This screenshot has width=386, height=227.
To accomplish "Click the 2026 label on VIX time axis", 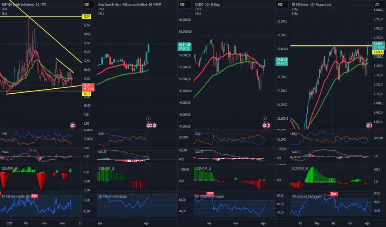I will point(10,223).
